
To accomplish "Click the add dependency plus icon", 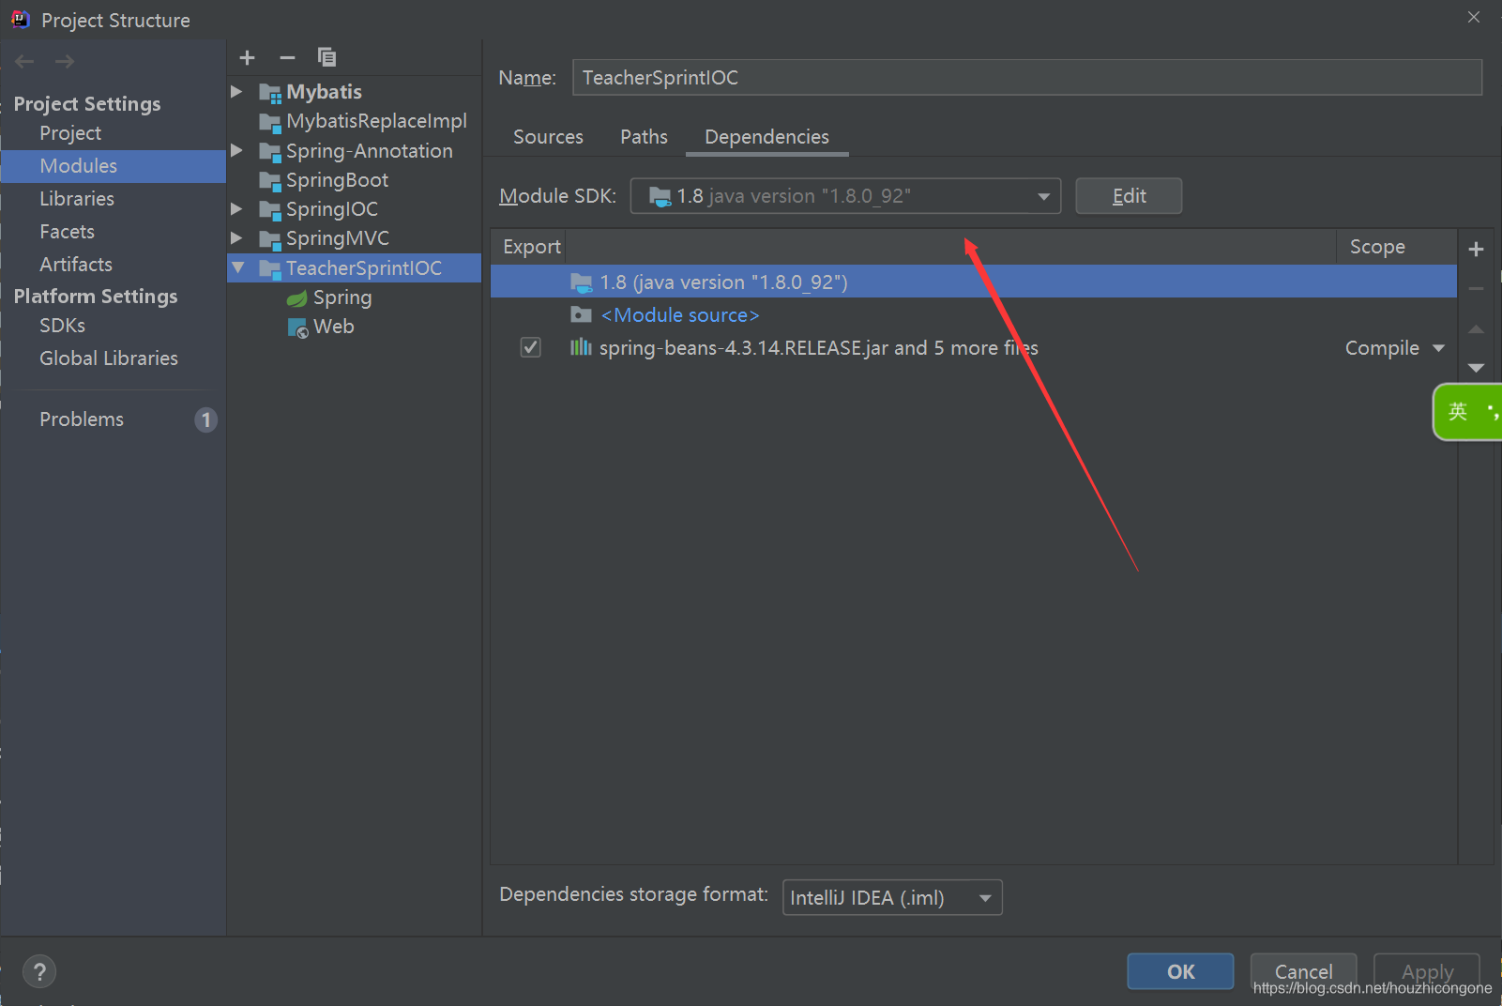I will [x=1476, y=249].
